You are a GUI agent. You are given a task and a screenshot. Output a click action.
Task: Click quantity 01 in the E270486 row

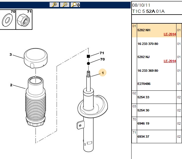point(179,84)
